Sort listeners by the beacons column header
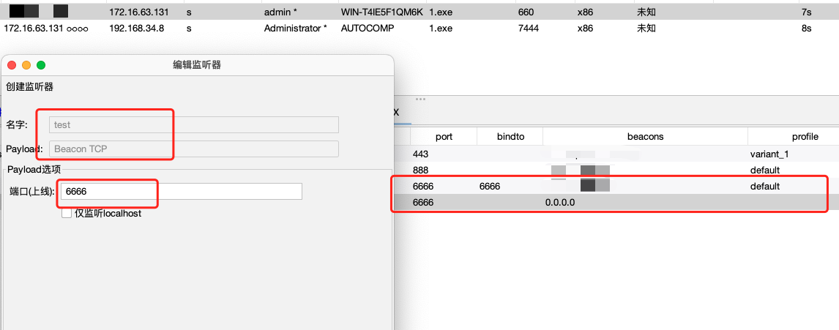Screen dimensions: 839x330 [x=645, y=137]
